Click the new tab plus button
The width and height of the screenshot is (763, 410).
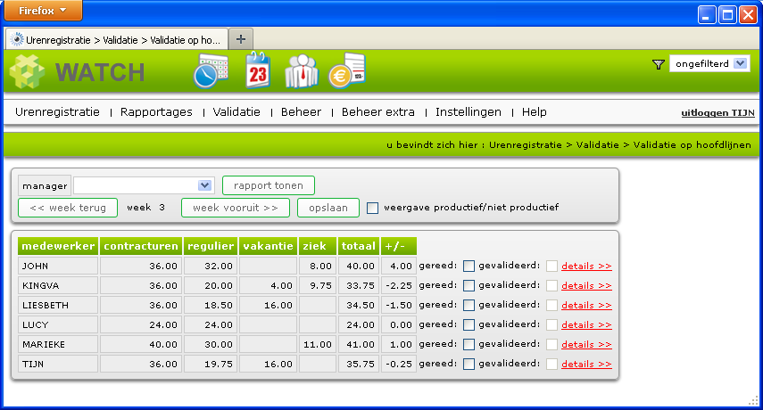tap(240, 39)
